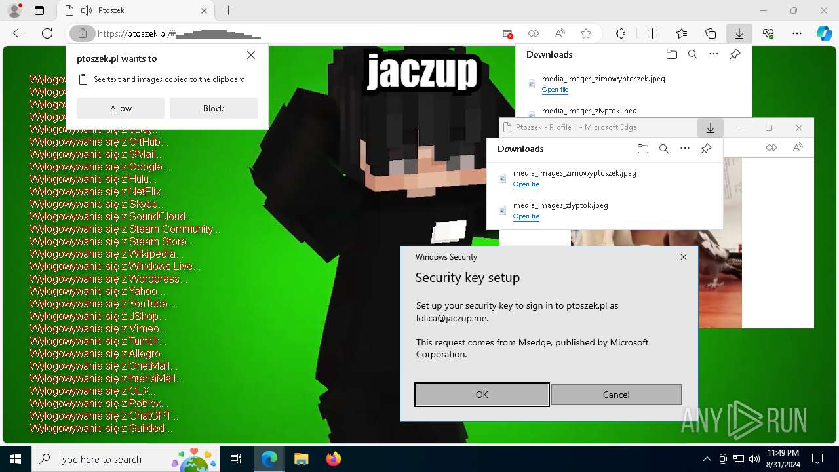Click 'Wylogowywanie się z ChatGPT...' text
839x472 pixels.
click(x=104, y=416)
